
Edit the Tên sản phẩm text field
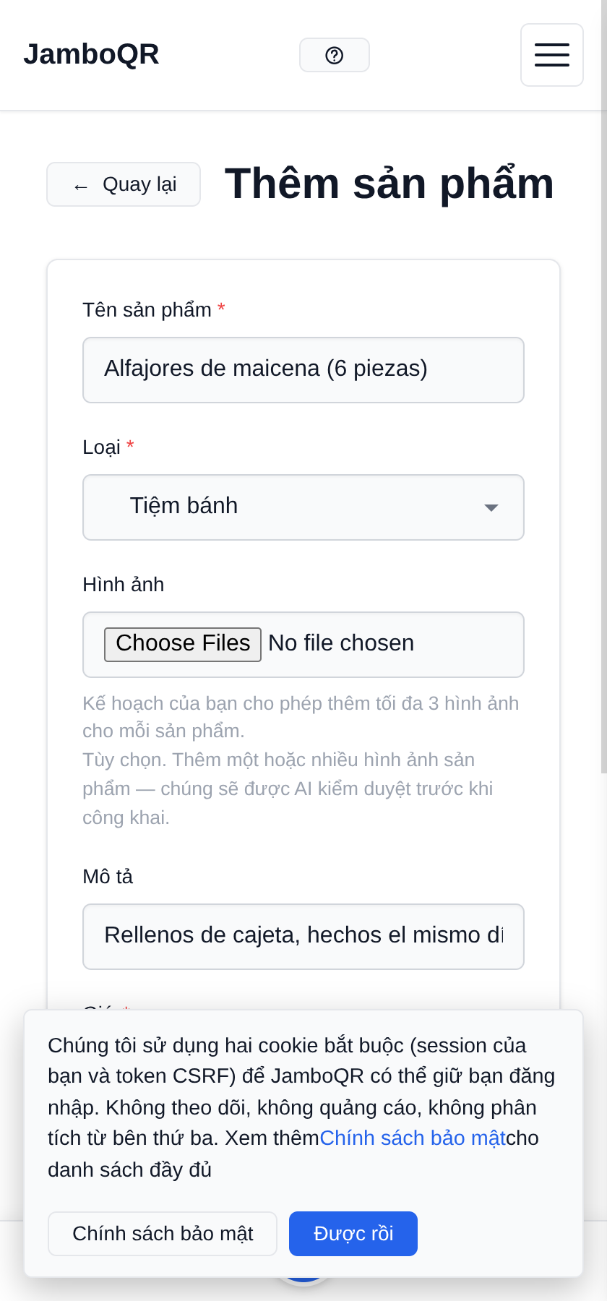[x=303, y=370]
